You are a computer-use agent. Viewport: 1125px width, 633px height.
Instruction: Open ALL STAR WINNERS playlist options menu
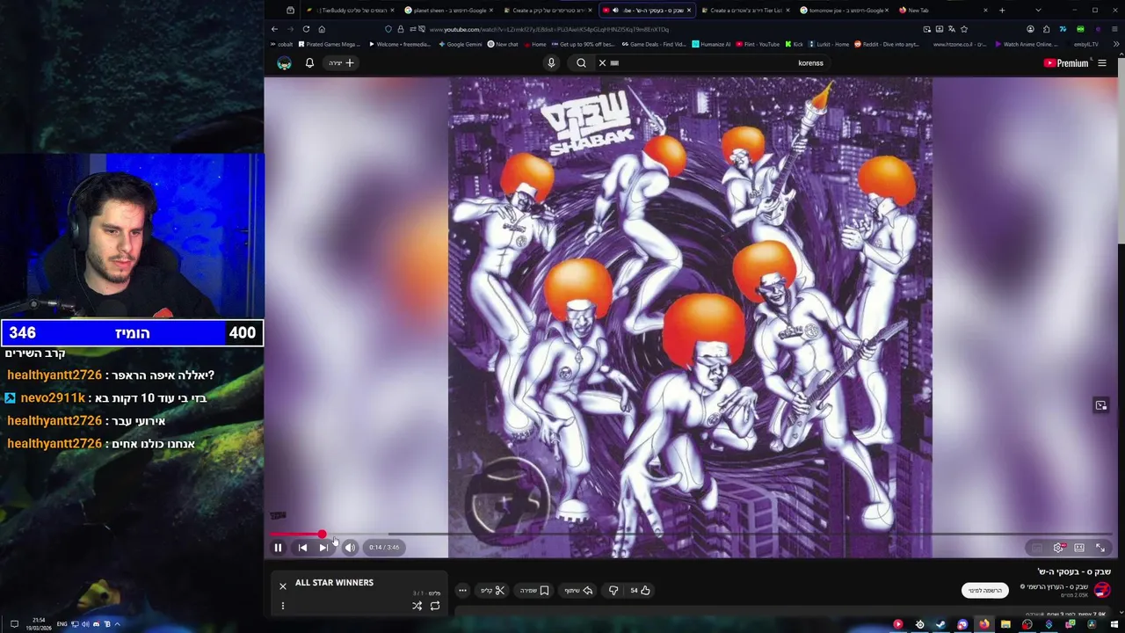pos(283,606)
